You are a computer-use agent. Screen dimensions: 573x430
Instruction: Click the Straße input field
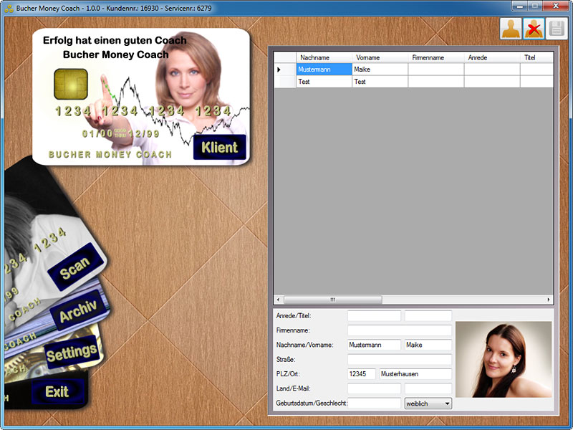[400, 360]
